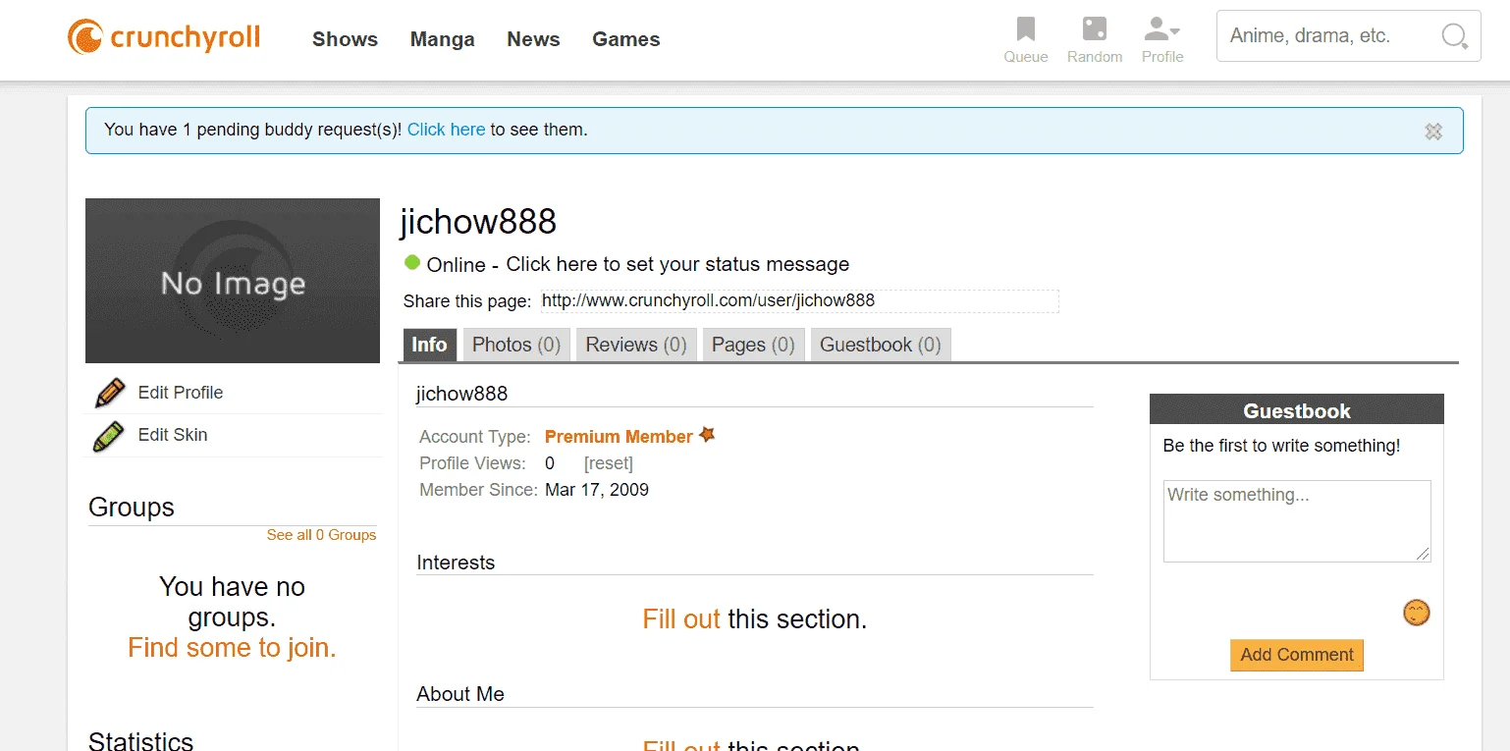Click the About Me section heading

pos(460,694)
